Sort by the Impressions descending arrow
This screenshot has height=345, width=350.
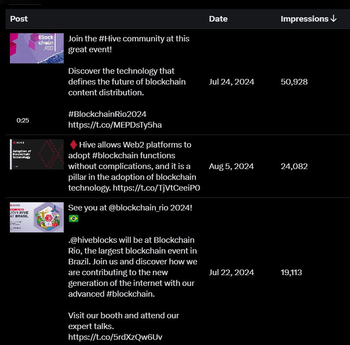[333, 19]
